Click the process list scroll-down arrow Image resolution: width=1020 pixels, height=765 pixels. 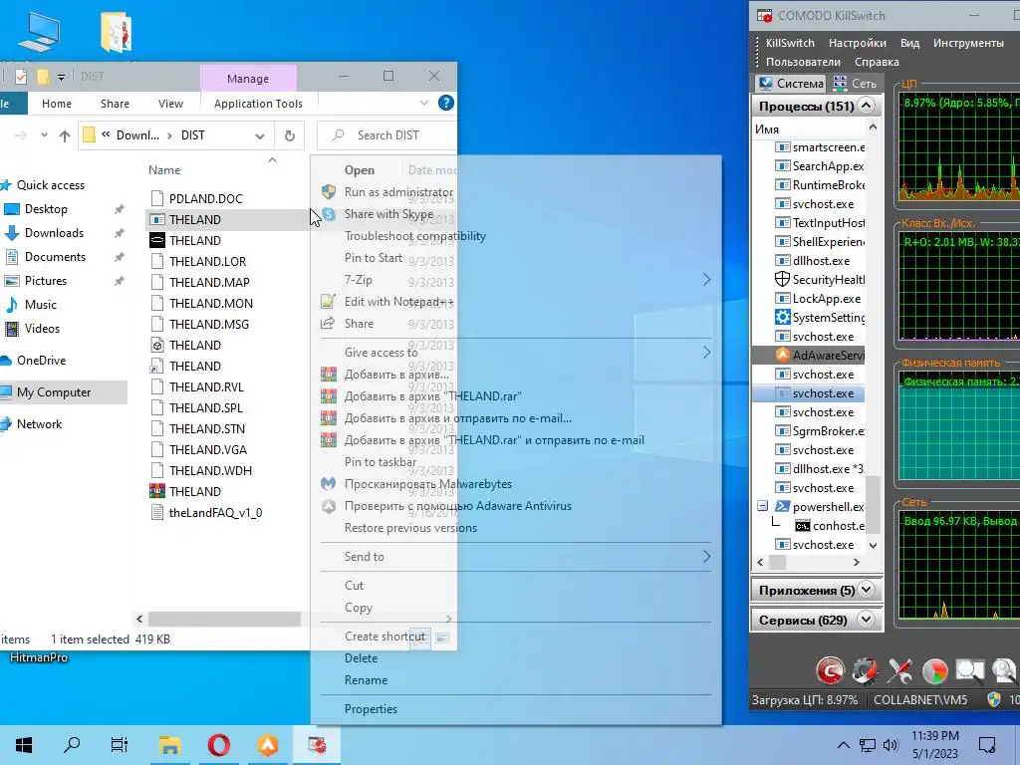[873, 545]
